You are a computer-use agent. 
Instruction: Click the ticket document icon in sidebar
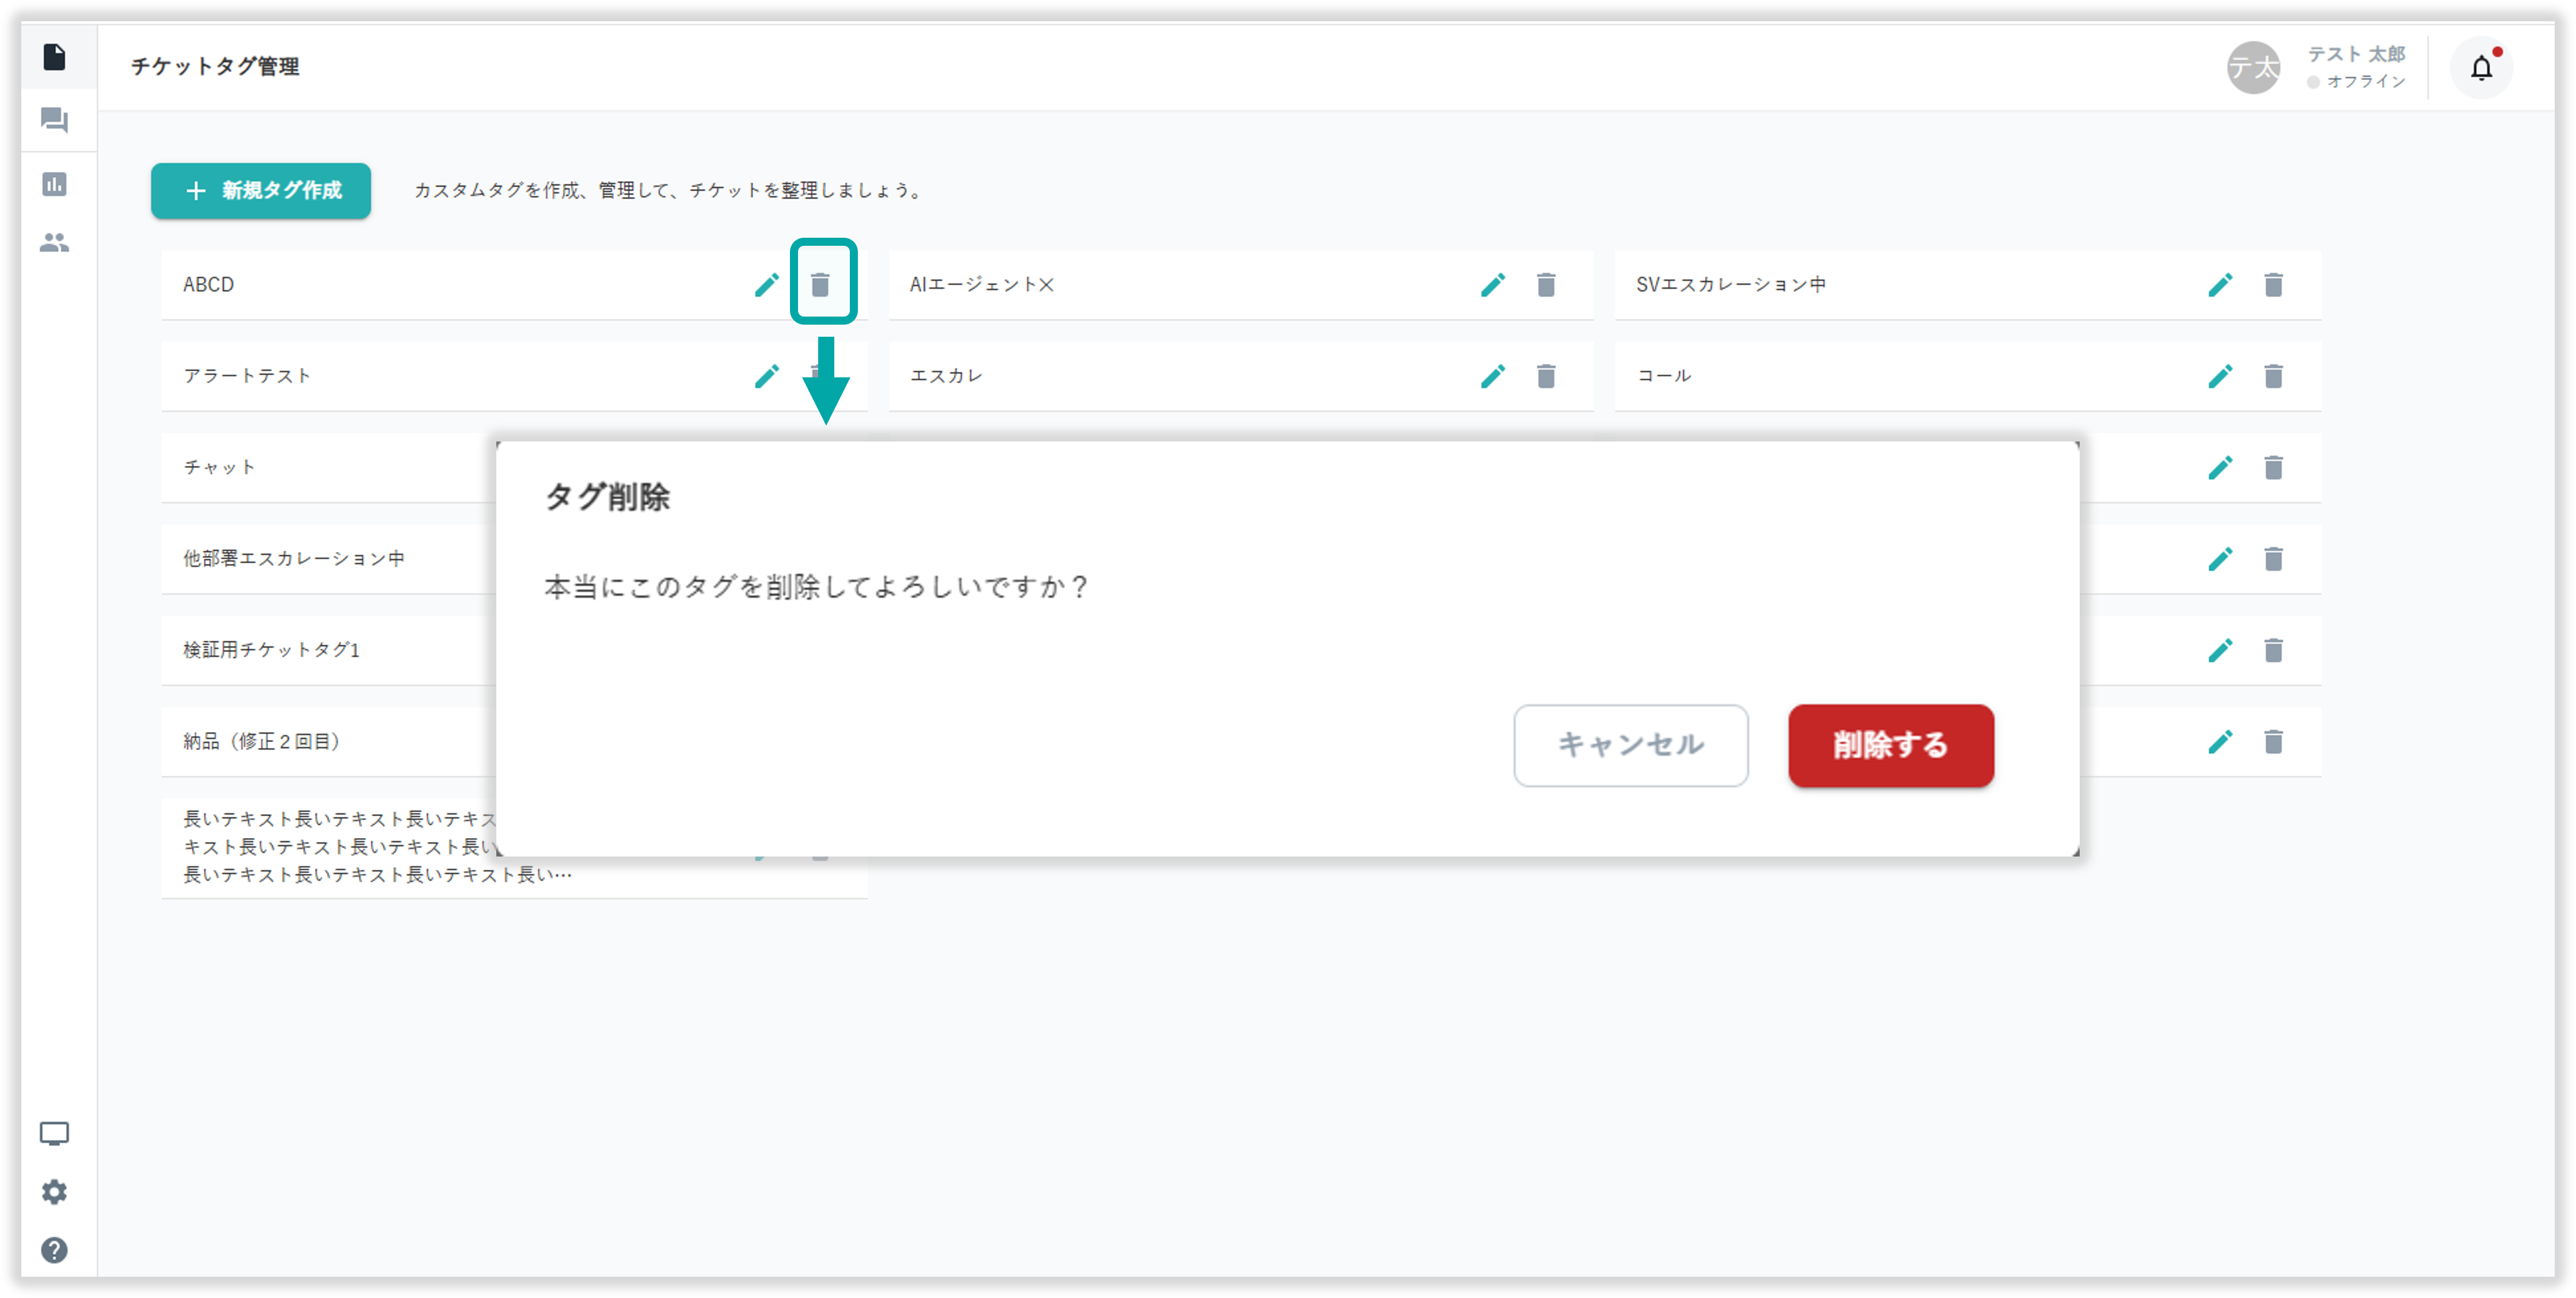tap(54, 57)
